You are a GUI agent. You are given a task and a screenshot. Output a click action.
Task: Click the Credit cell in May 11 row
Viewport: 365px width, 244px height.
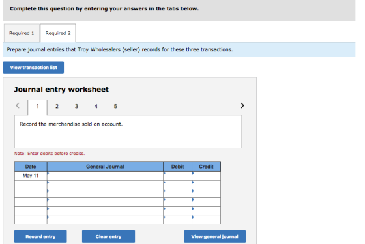pyautogui.click(x=206, y=176)
